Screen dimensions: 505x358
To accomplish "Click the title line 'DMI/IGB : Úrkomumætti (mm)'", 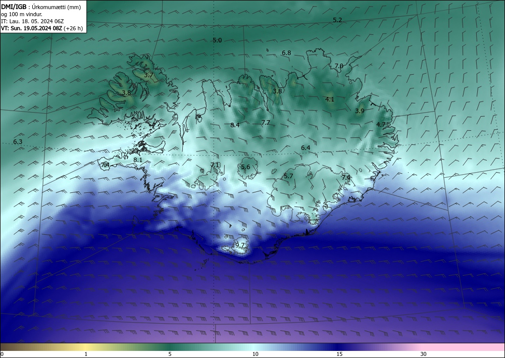I will [41, 7].
